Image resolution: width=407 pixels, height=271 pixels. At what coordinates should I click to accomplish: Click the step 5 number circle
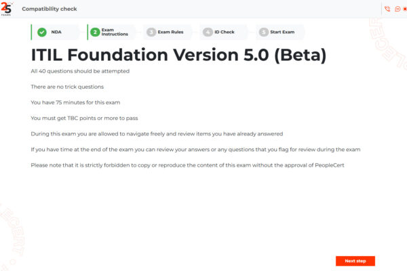(263, 32)
